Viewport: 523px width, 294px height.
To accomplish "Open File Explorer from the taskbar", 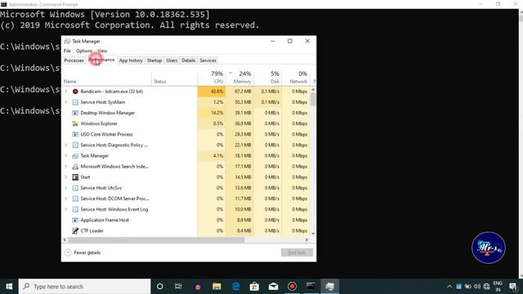I will (x=217, y=287).
